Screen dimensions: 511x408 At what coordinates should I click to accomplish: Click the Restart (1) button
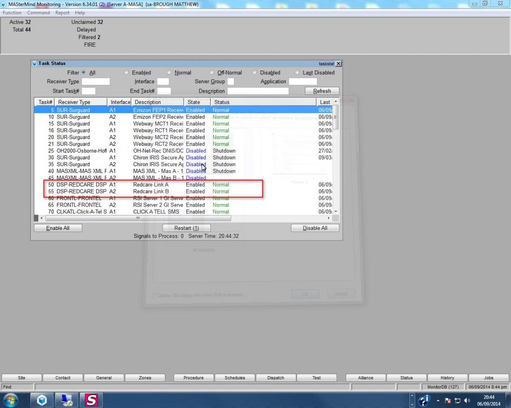point(187,228)
